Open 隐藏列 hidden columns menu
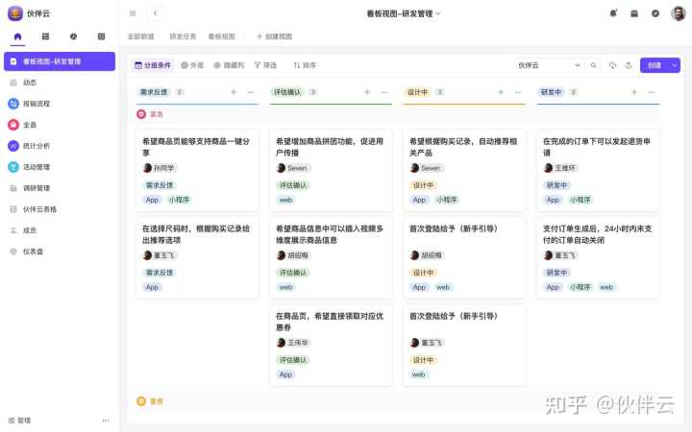 pos(229,65)
